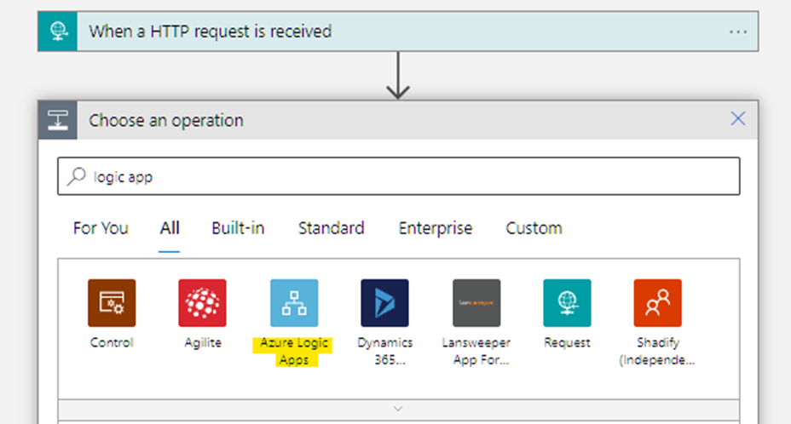Switch to the All tab
Screen dimensions: 791x424
(x=170, y=228)
